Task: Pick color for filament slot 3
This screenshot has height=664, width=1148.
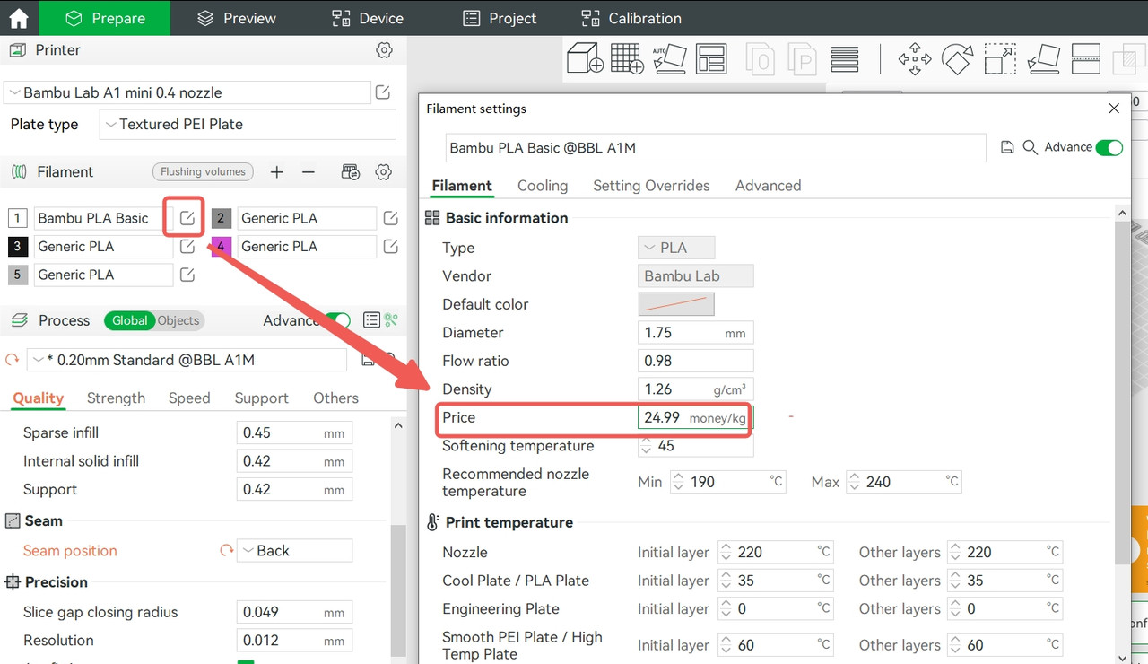Action: pos(17,247)
